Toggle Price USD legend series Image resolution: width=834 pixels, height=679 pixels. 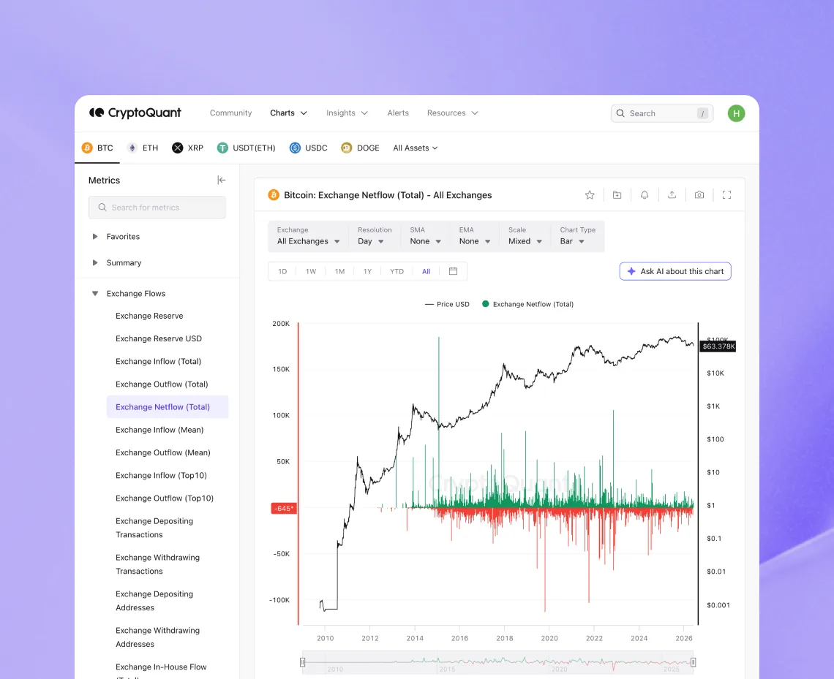(447, 305)
